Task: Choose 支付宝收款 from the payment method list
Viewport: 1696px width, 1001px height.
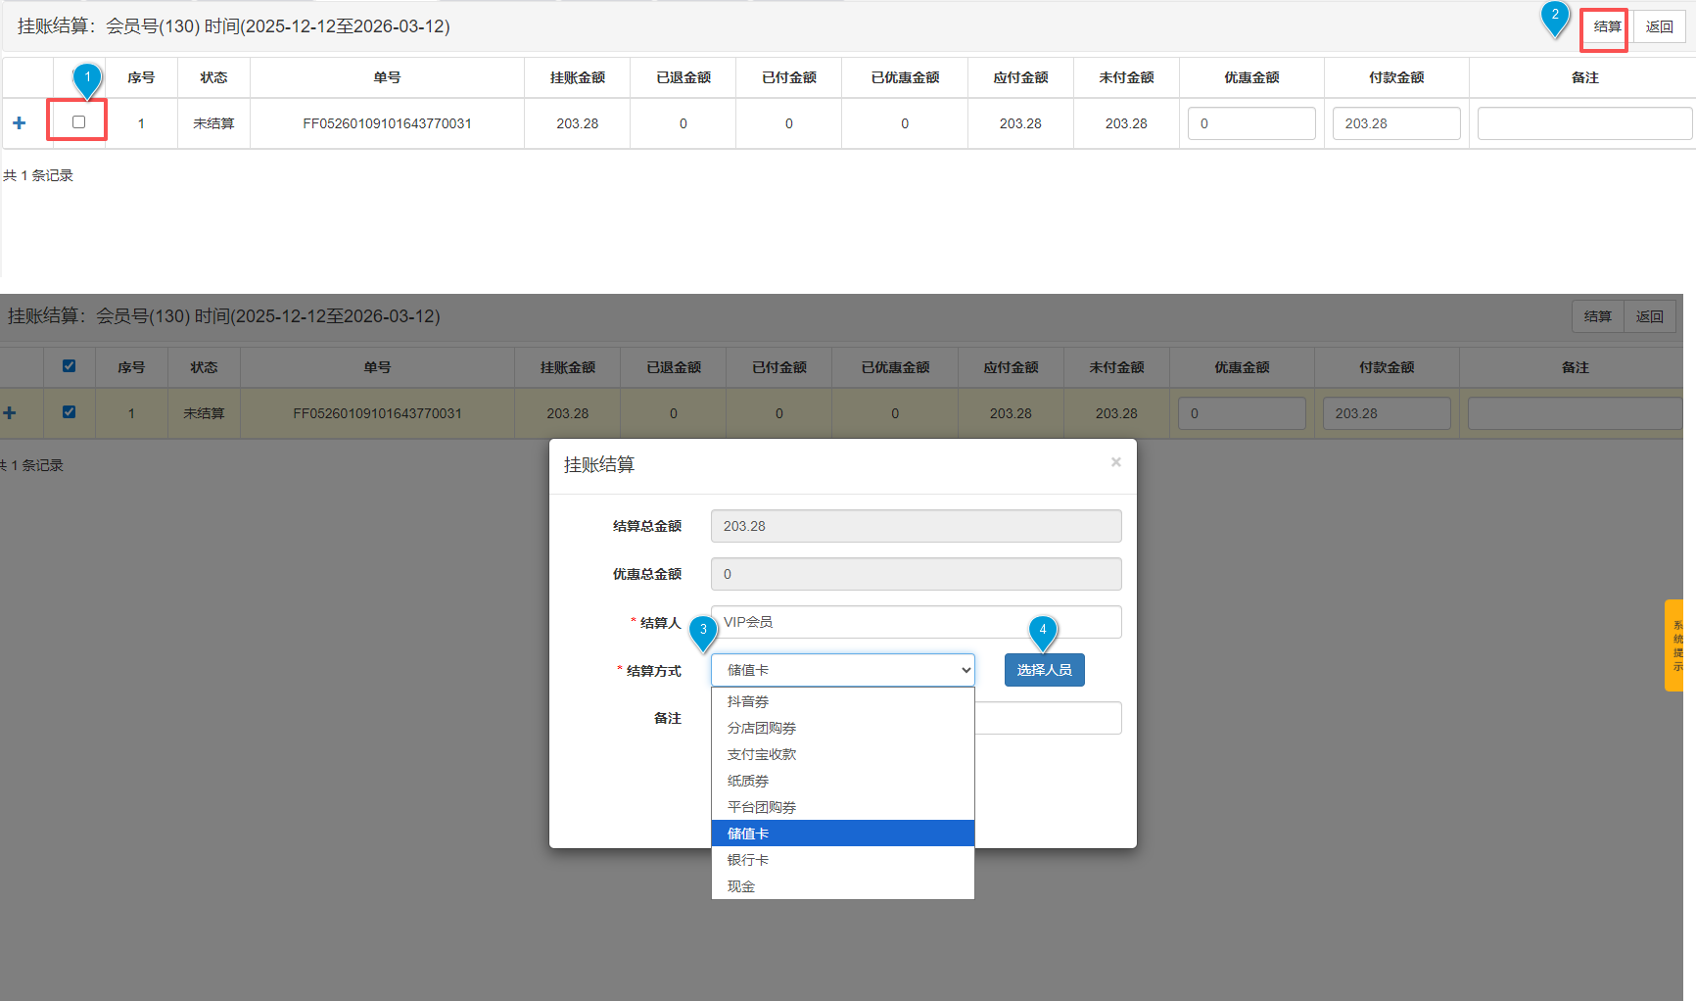Action: pos(762,754)
